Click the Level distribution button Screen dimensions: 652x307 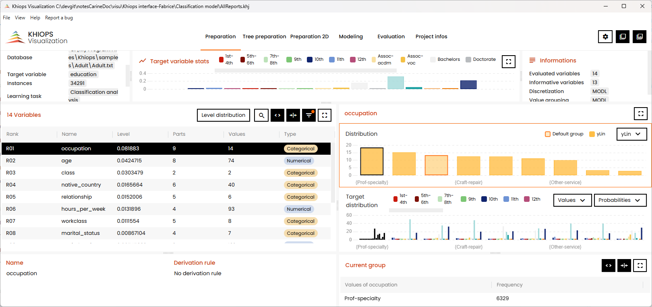coord(224,115)
